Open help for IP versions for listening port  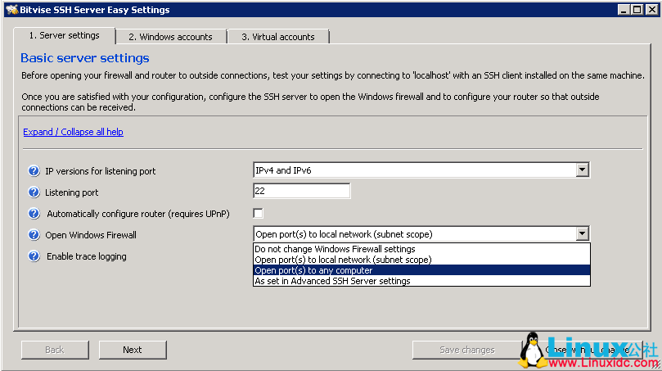click(34, 170)
